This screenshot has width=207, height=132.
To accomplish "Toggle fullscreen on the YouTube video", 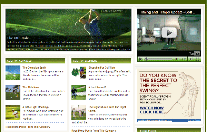I will point(197,59).
